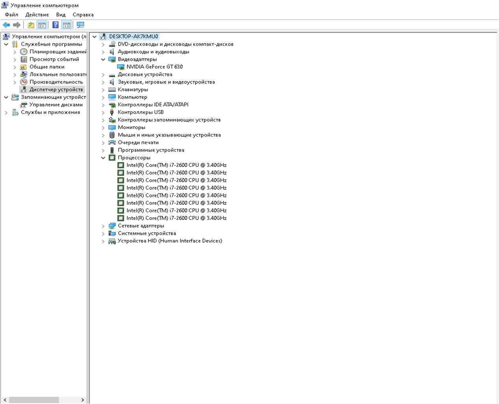Image resolution: width=499 pixels, height=404 pixels.
Task: Click the clock icon of Планировщик заданий
Action: 24,52
